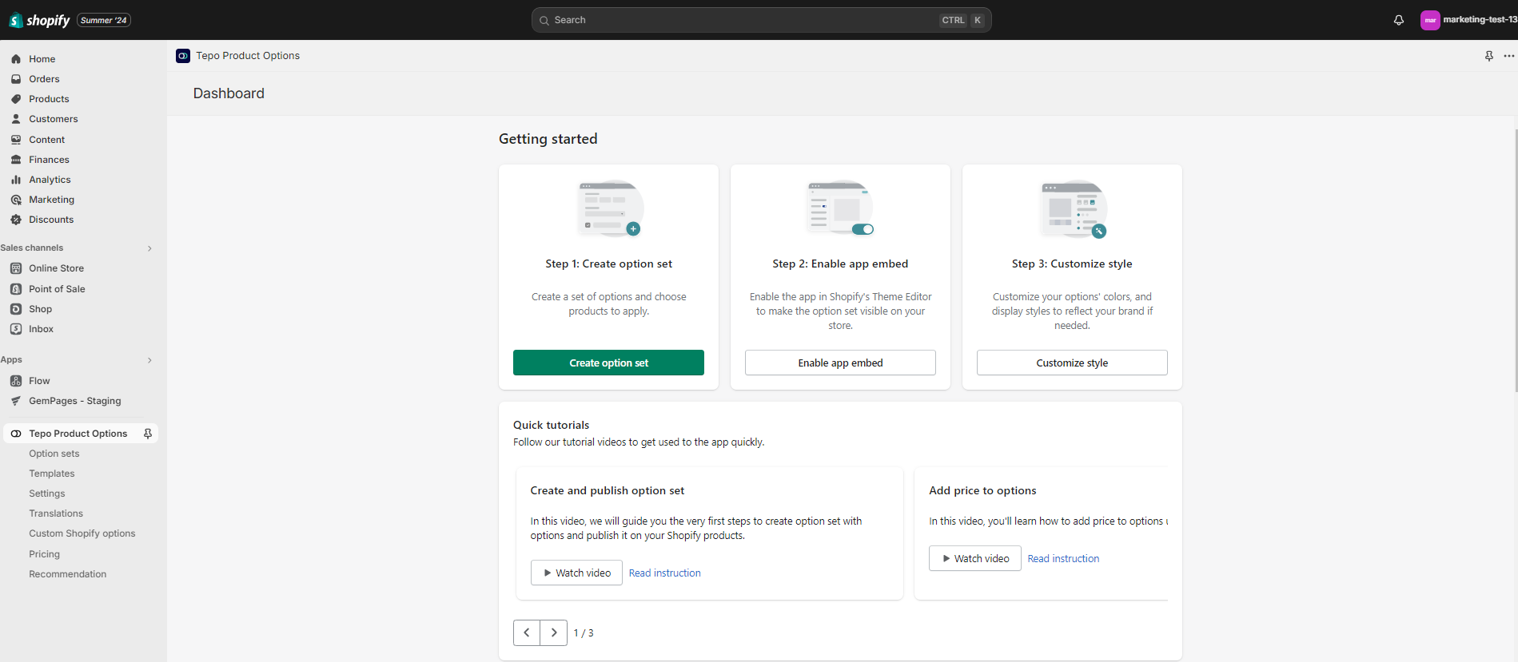Open Analytics via bar chart icon
The image size is (1518, 662).
16,180
